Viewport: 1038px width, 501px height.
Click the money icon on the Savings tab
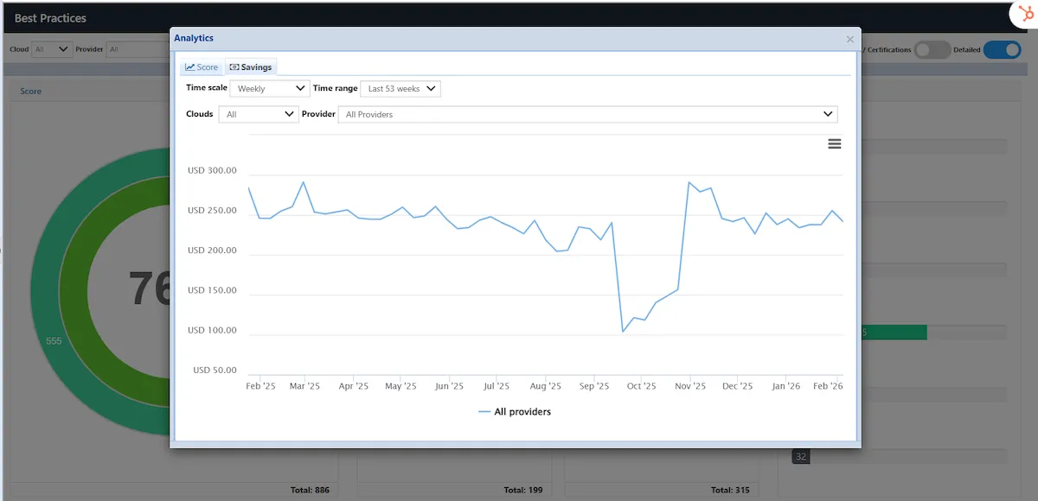click(234, 67)
